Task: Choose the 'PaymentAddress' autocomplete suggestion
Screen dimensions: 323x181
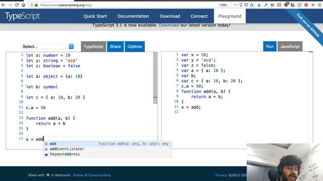Action: (107, 154)
